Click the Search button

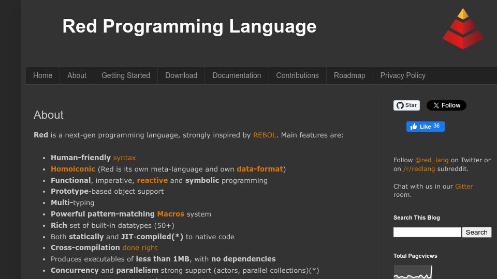tap(476, 232)
